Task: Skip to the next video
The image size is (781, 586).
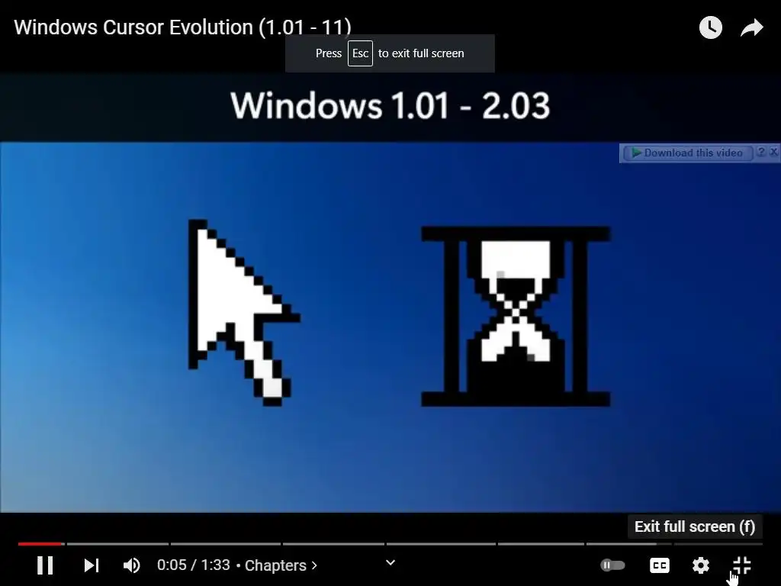Action: click(x=92, y=565)
